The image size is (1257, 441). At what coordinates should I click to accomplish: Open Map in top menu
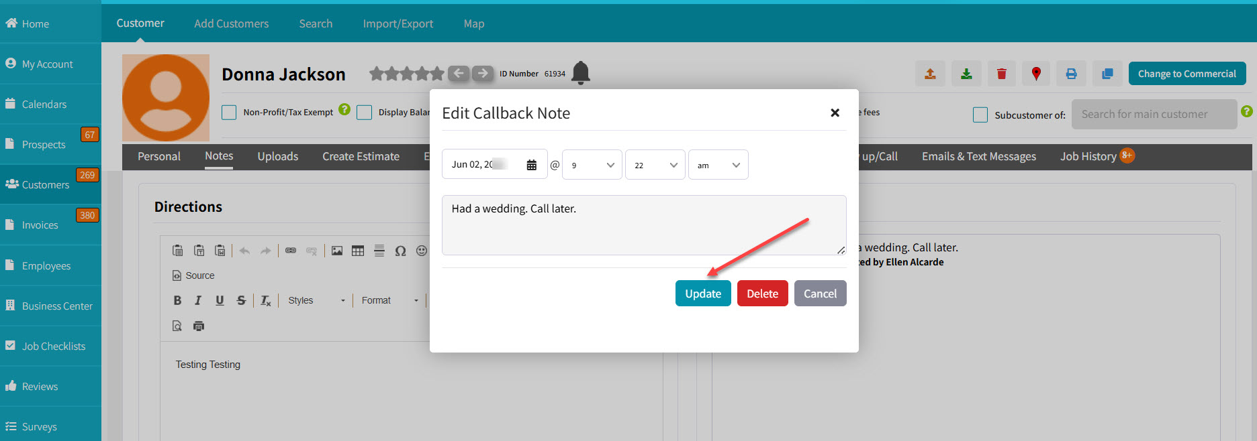473,23
